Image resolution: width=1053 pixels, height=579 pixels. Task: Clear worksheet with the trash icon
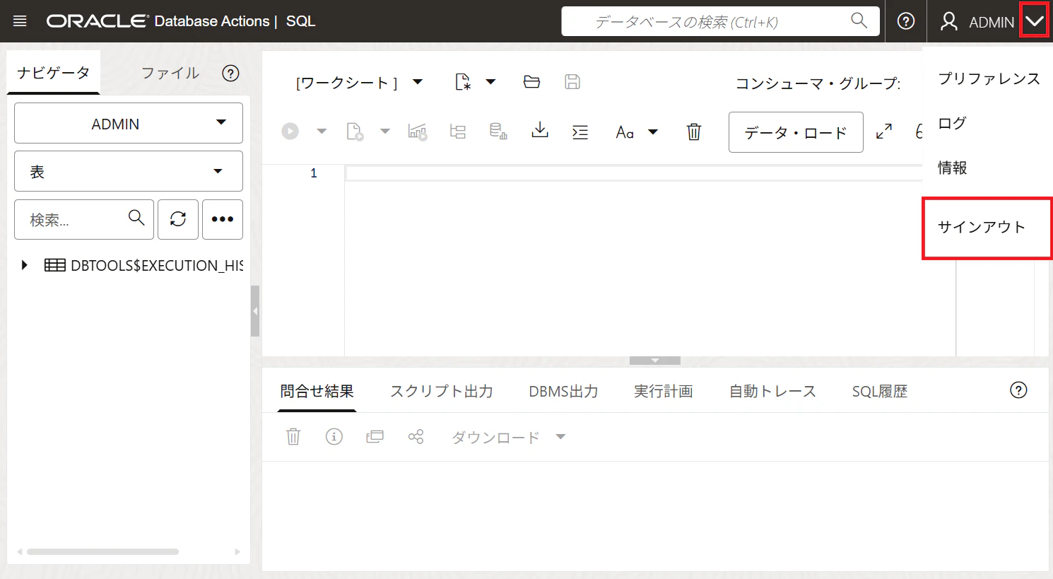[694, 131]
